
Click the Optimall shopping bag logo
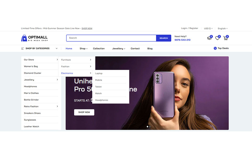[x=24, y=38]
